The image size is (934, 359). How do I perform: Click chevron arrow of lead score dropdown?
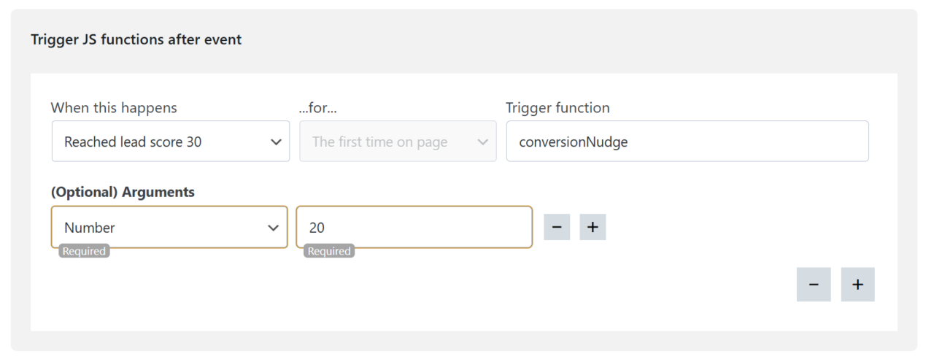click(276, 142)
